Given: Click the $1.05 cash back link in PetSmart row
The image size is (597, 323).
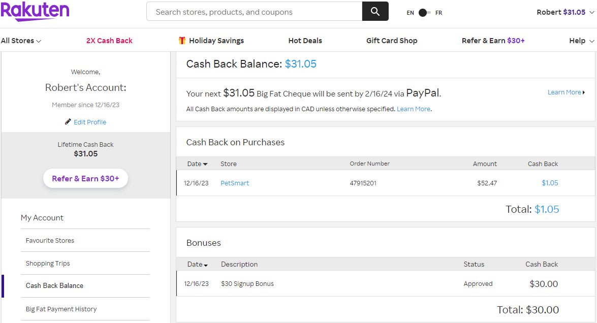Looking at the screenshot, I should click(x=550, y=183).
